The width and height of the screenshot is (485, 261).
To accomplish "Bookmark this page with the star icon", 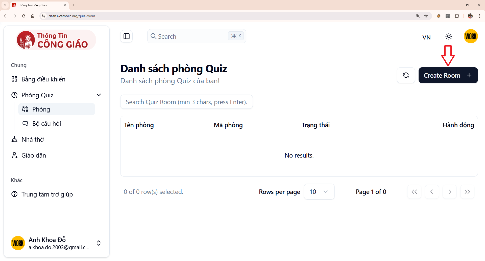I will [426, 16].
